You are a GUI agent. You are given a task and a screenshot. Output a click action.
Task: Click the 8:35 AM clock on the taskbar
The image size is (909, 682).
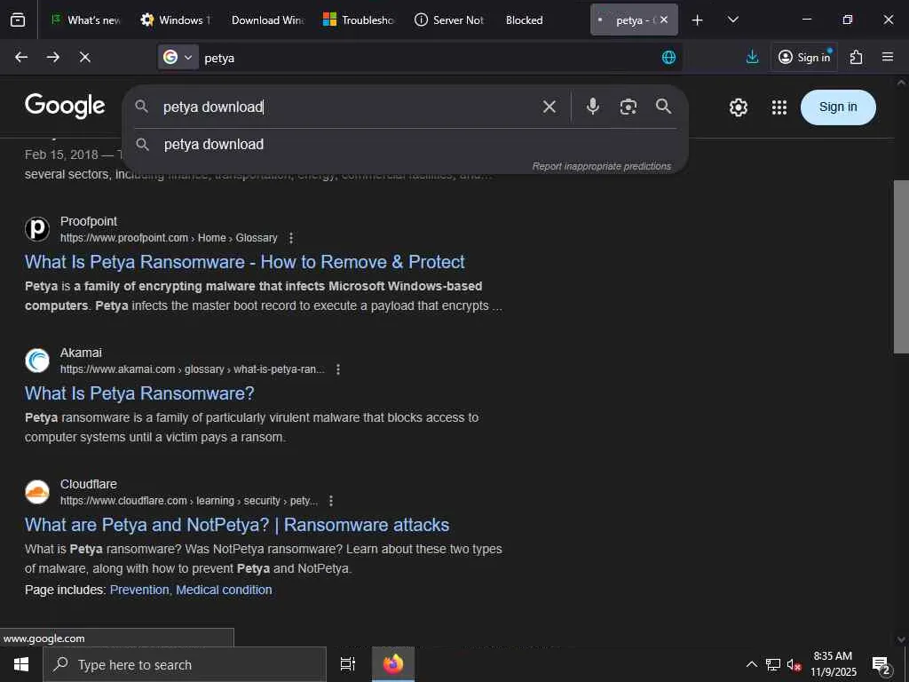833,664
